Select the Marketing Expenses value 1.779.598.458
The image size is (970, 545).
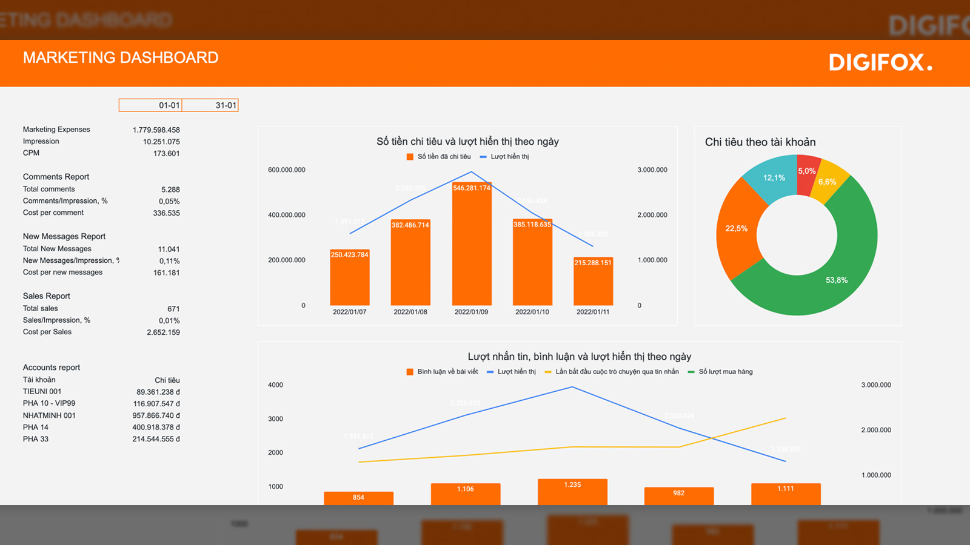pyautogui.click(x=156, y=130)
